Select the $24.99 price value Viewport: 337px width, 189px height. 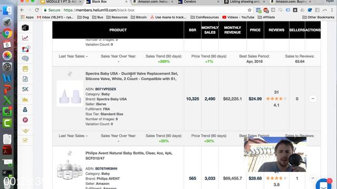click(255, 99)
